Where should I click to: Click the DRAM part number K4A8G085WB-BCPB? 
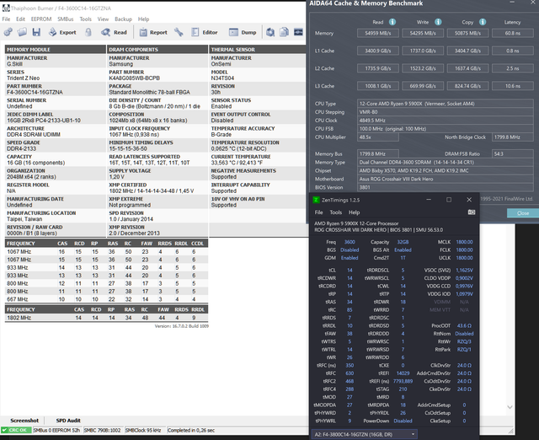click(x=135, y=78)
